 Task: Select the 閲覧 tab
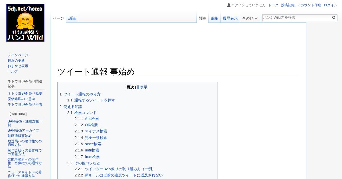(203, 18)
